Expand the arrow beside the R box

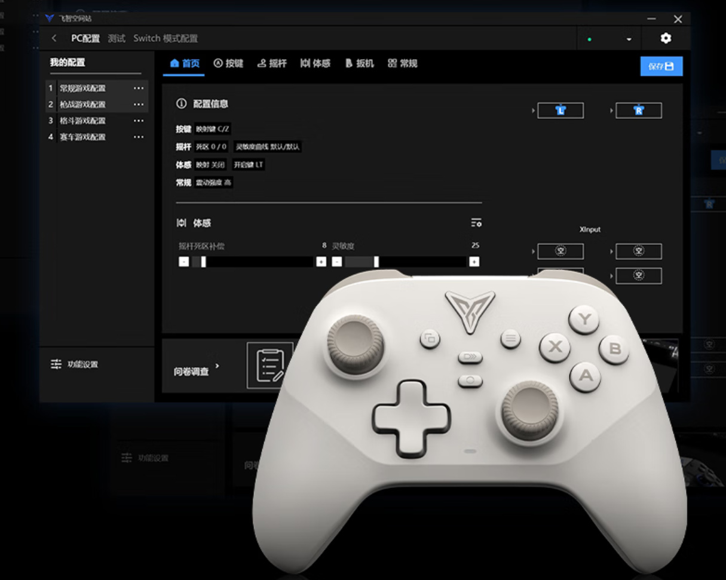coord(611,111)
